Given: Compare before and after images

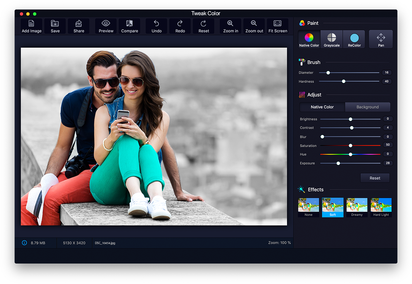Looking at the screenshot, I should (130, 26).
